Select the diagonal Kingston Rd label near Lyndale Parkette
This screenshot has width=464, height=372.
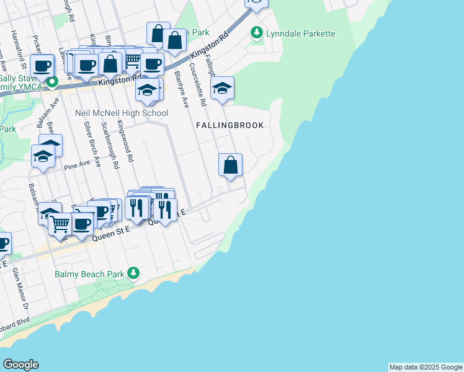210,45
